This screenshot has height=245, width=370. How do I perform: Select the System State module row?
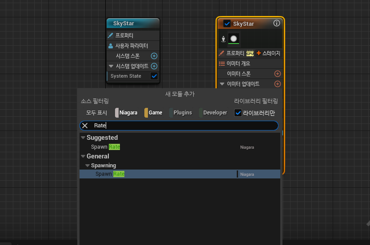point(133,76)
